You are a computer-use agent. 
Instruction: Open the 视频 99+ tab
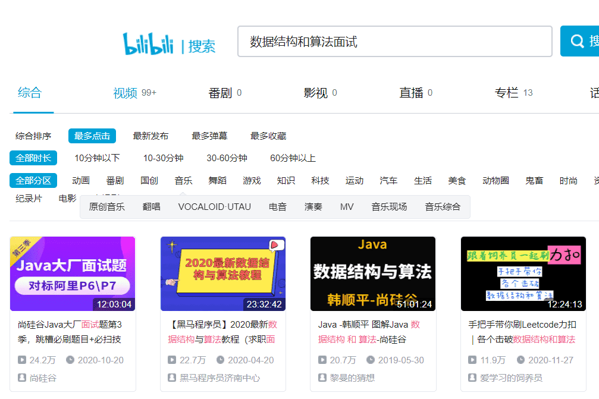click(134, 93)
